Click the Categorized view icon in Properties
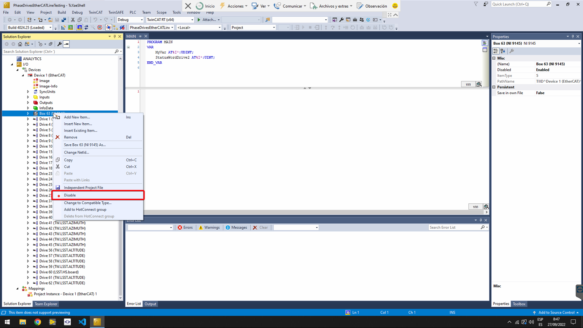The image size is (583, 328). (x=496, y=51)
